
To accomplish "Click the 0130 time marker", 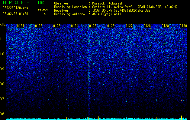I will click(x=183, y=26).
